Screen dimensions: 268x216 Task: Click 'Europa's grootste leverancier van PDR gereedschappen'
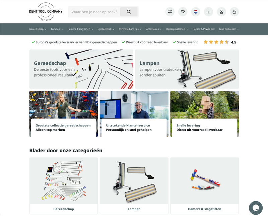pos(76,42)
